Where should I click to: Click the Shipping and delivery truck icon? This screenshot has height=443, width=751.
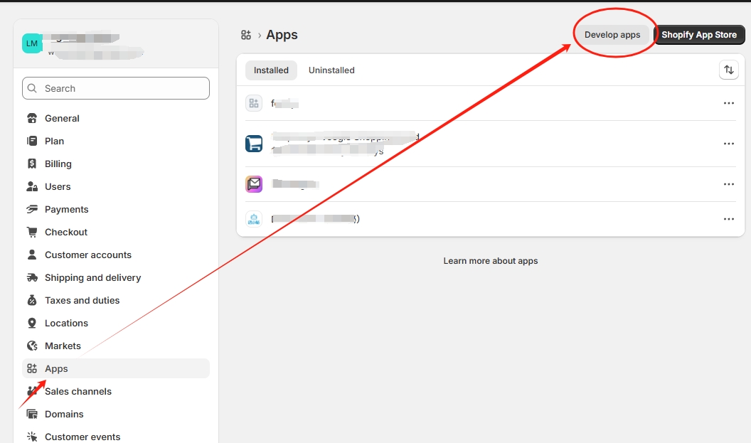(x=32, y=277)
